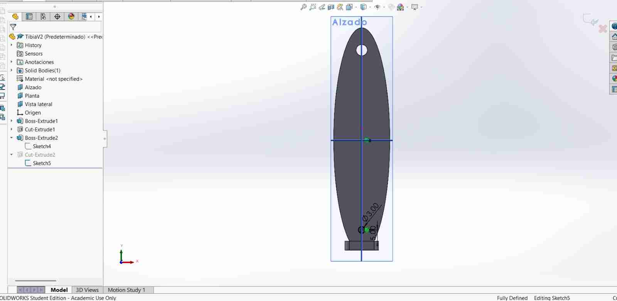Click Previous View icon
The image size is (617, 301).
[322, 7]
